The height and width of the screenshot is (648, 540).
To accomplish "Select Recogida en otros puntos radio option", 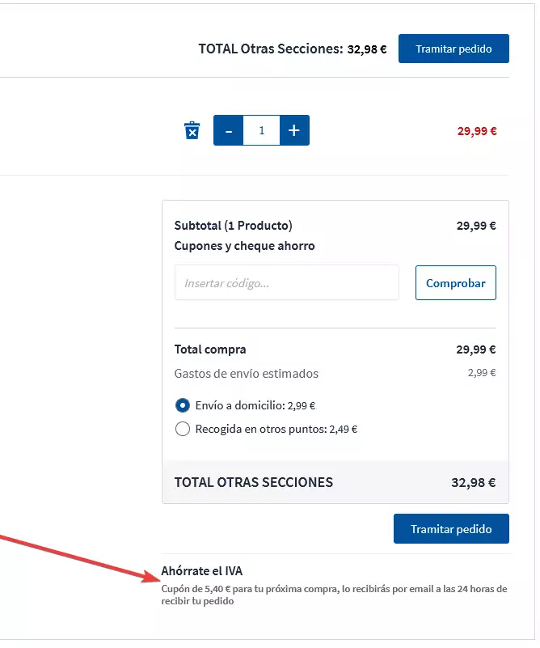I will [x=183, y=429].
